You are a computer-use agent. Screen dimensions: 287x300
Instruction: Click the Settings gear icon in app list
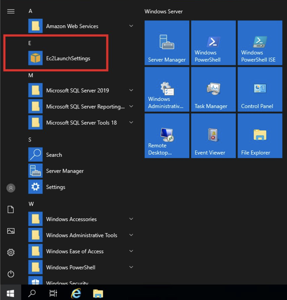(35, 187)
